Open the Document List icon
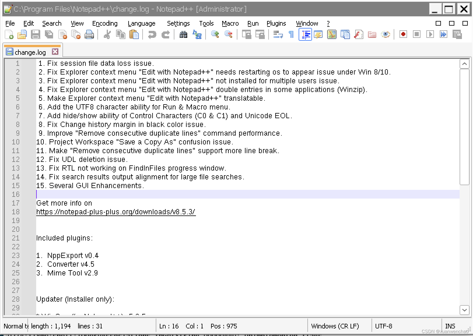This screenshot has height=336, width=473. (345, 35)
